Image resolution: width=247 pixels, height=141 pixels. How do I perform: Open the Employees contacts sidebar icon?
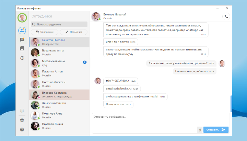point(22,30)
